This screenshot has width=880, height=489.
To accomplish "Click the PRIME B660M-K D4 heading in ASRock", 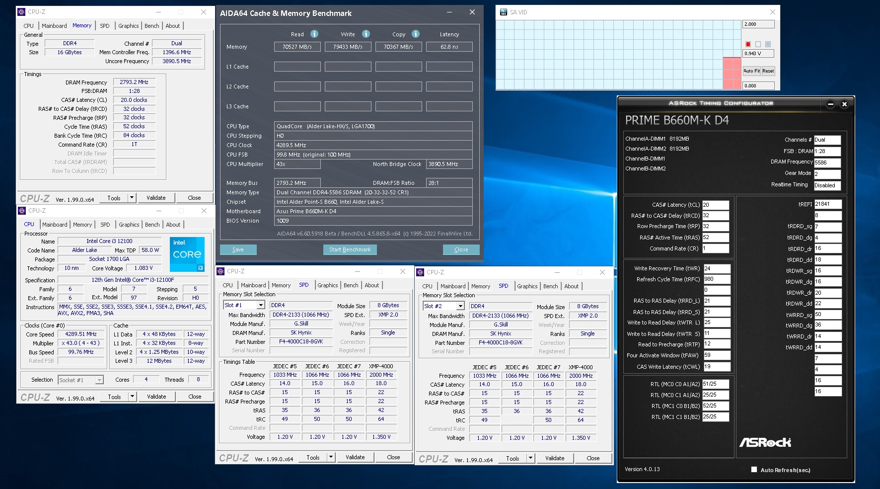I will [x=677, y=120].
